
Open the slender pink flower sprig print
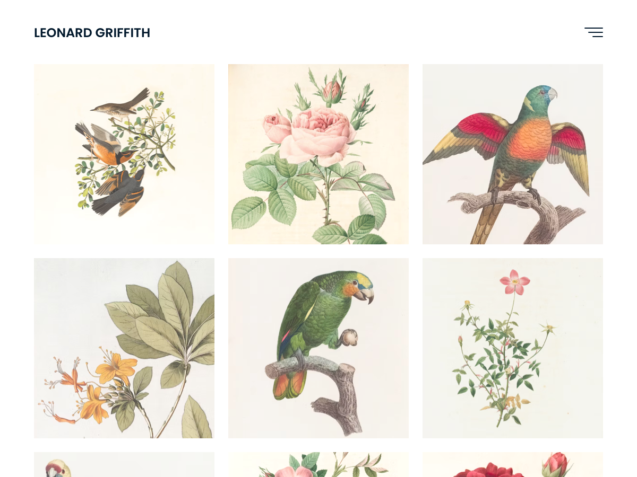[x=513, y=348]
